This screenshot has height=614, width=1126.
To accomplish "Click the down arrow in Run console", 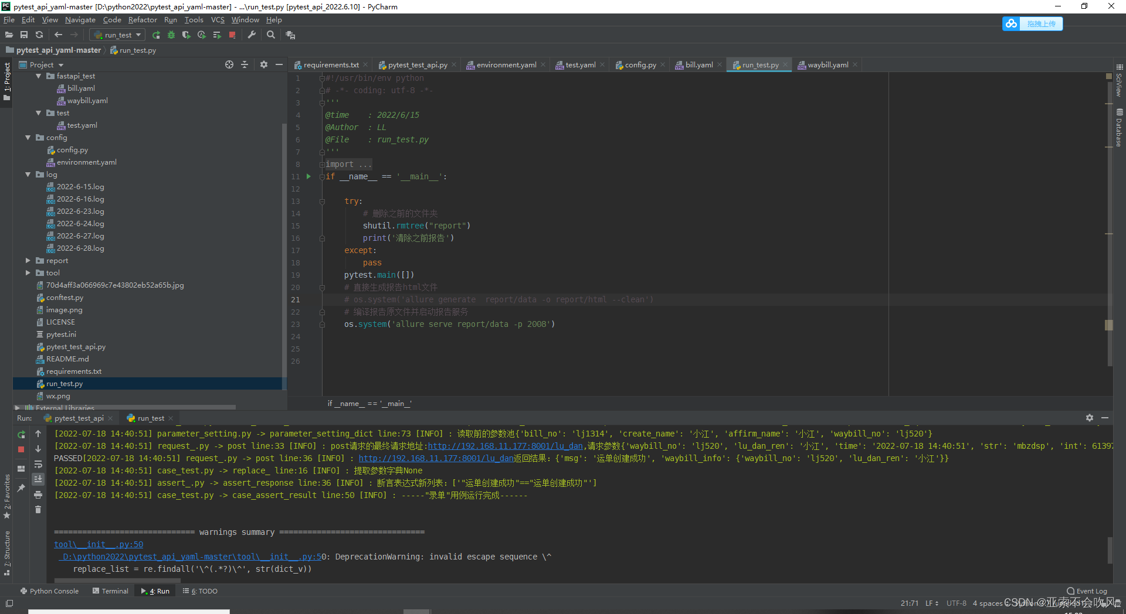I will pyautogui.click(x=38, y=449).
